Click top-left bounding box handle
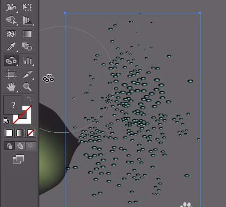The image size is (226, 207). pyautogui.click(x=65, y=13)
